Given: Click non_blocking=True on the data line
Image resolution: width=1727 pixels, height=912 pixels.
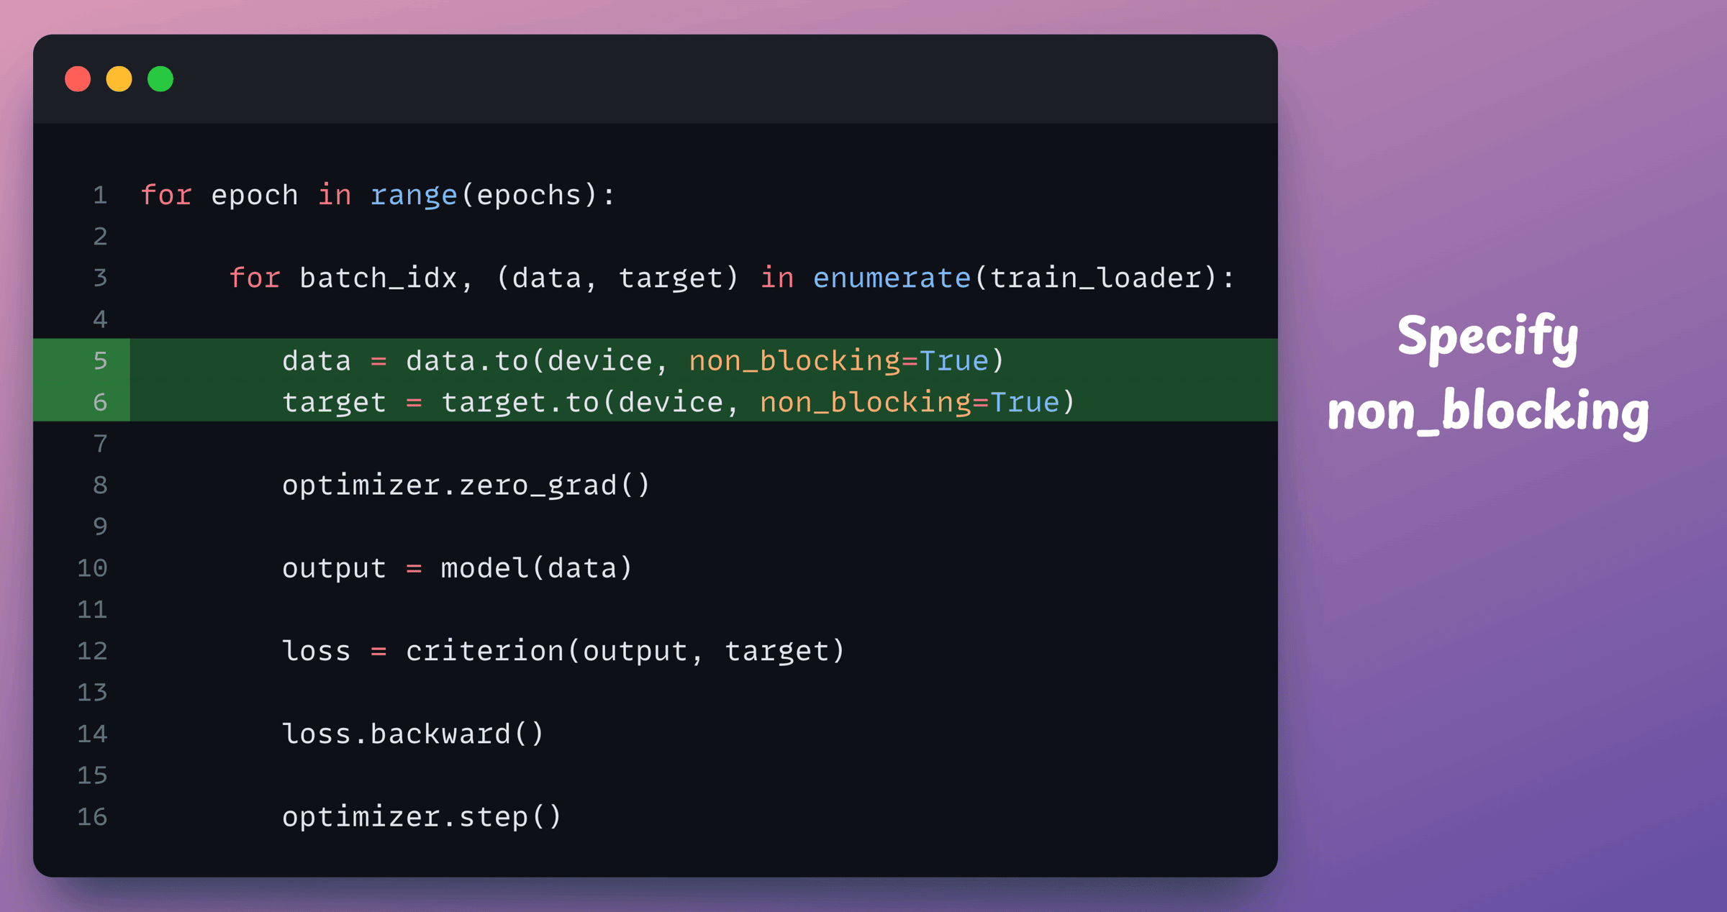Looking at the screenshot, I should pyautogui.click(x=838, y=361).
